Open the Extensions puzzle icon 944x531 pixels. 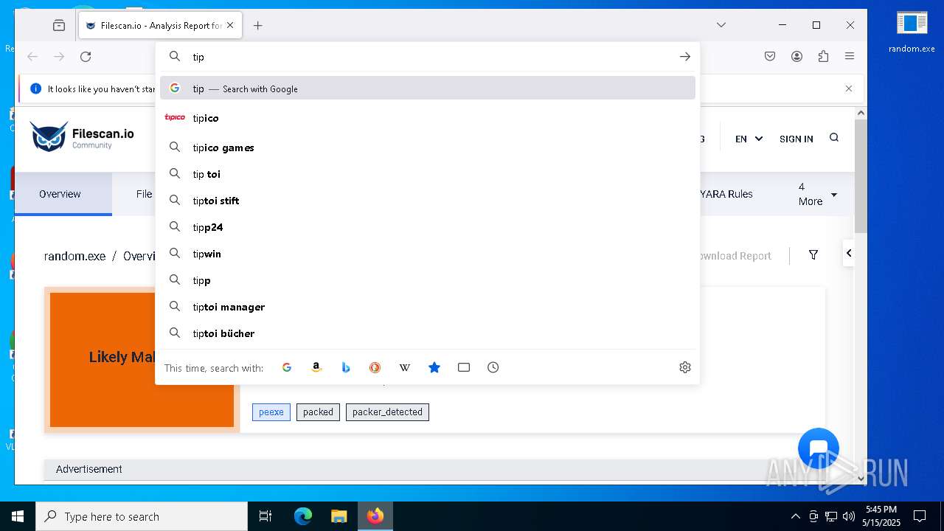pos(823,57)
